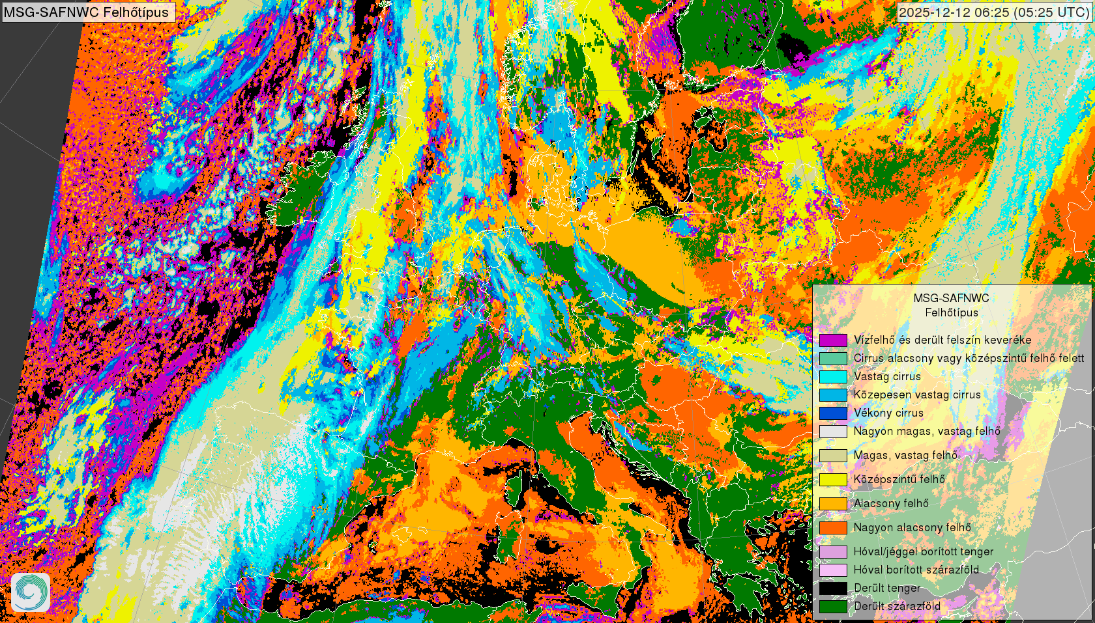This screenshot has width=1095, height=623.
Task: Select the yellow 'Középszintű felhő' swatch
Action: point(833,479)
